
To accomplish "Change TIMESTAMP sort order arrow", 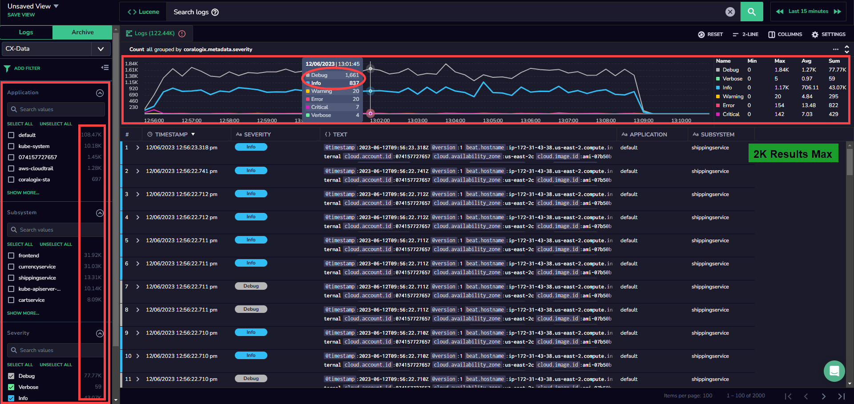I will click(193, 134).
